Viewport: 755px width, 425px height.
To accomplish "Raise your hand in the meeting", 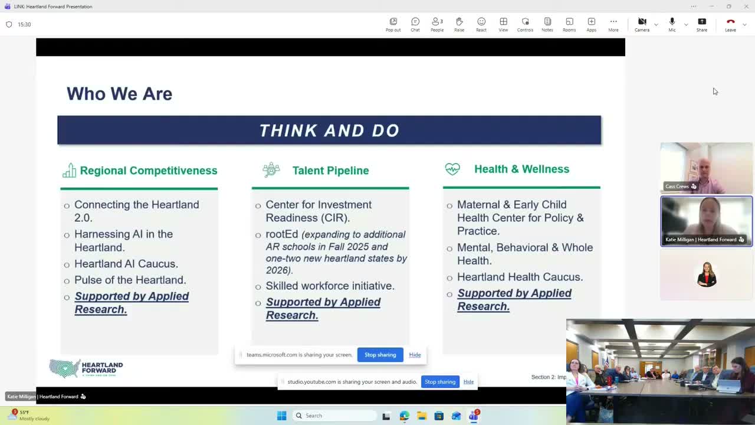I will click(x=459, y=24).
